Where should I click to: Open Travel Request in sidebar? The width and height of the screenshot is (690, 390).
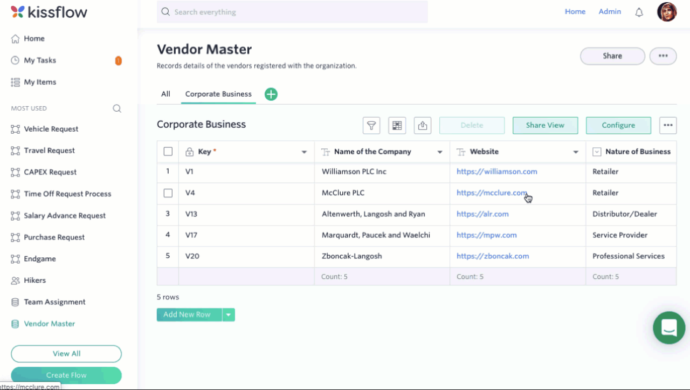(x=50, y=150)
